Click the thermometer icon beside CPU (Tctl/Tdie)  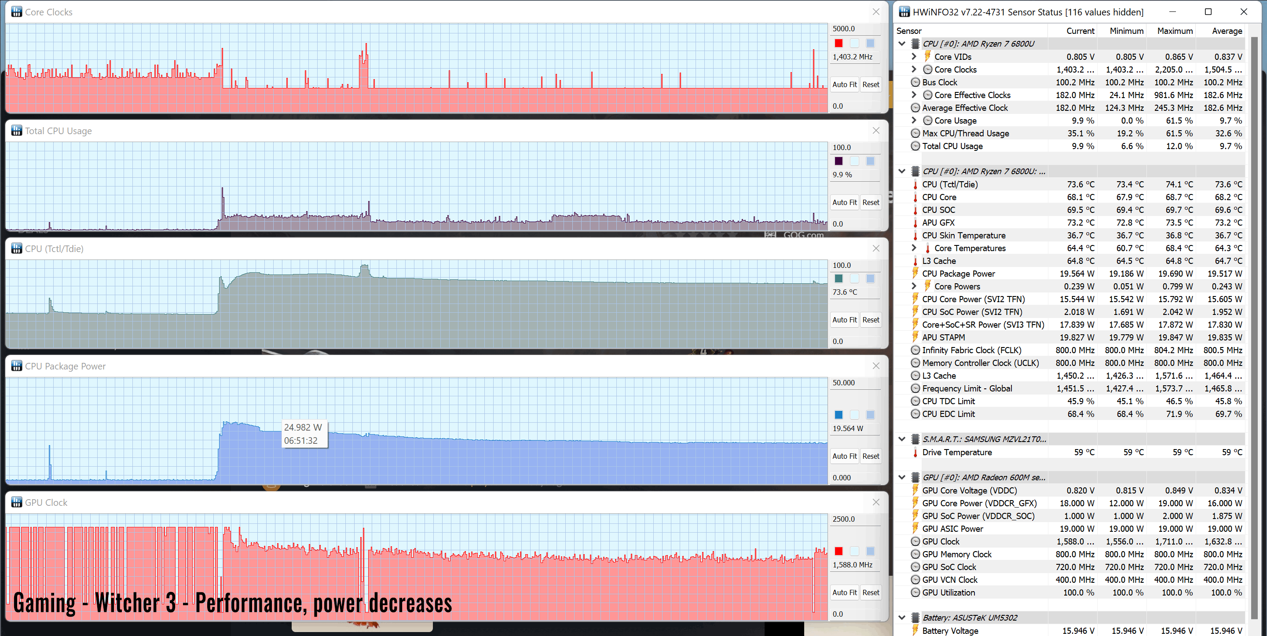pos(915,184)
